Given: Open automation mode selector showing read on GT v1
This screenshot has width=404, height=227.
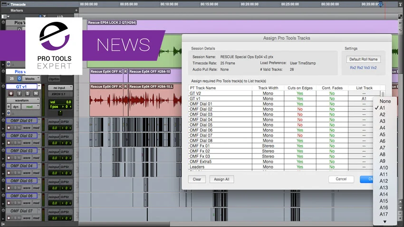Looking at the screenshot, I should (30, 106).
